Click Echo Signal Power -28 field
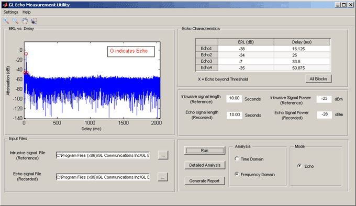The height and width of the screenshot is (206, 356). pos(324,115)
